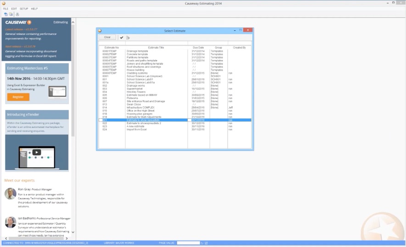Click the orange Register button
This screenshot has height=247, width=406.
tap(18, 97)
